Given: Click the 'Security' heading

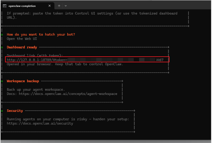Looking at the screenshot, I should tap(15, 111).
